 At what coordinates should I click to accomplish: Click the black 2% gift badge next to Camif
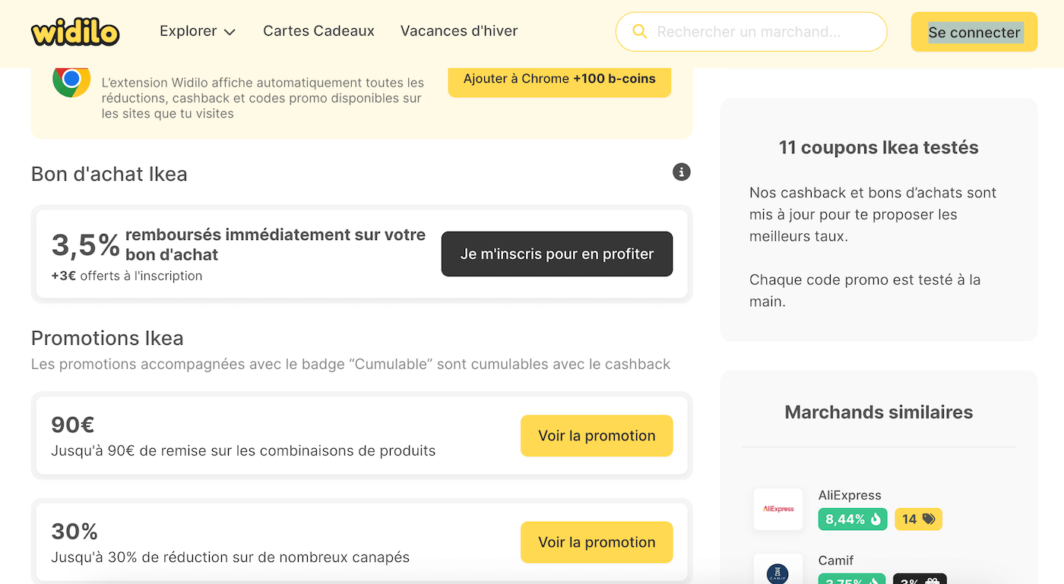[x=919, y=579]
